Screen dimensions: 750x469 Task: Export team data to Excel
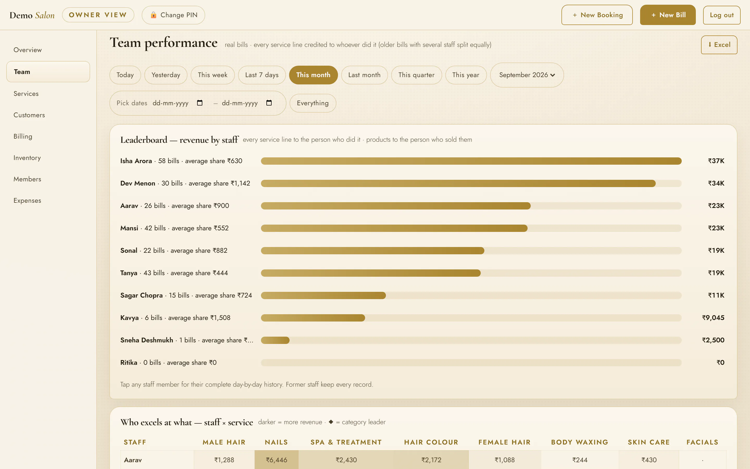pos(719,45)
